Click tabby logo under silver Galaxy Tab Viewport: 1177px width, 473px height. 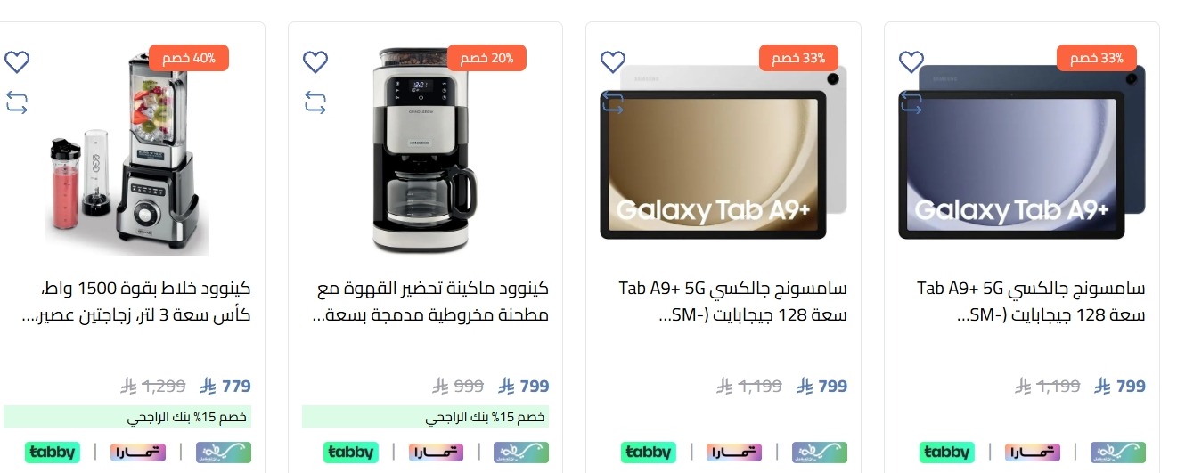tap(648, 452)
